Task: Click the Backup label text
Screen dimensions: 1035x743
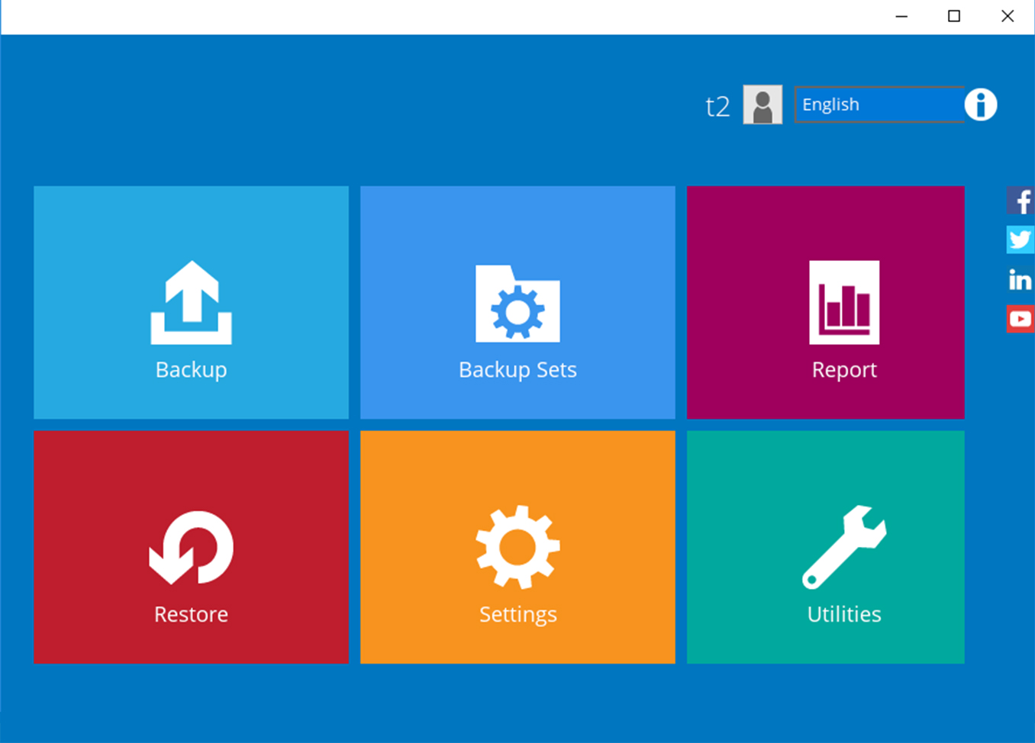Action: tap(191, 369)
